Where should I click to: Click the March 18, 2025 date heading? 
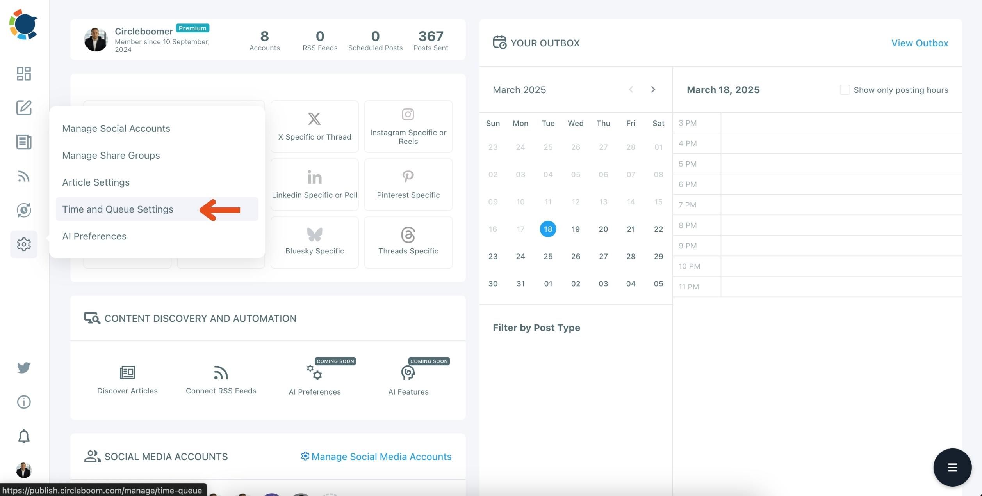pos(723,90)
